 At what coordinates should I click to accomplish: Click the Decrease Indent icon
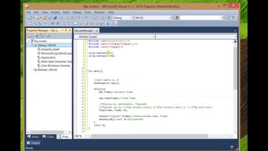(x=52, y=23)
